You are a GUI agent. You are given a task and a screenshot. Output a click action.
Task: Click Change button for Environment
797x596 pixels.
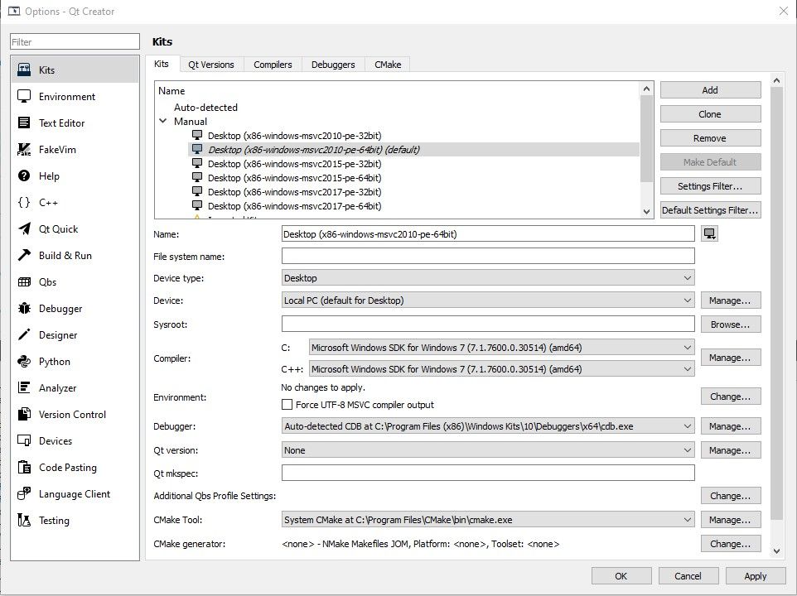tap(731, 396)
